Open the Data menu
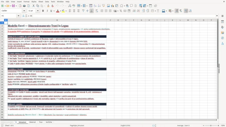 click(47, 1)
